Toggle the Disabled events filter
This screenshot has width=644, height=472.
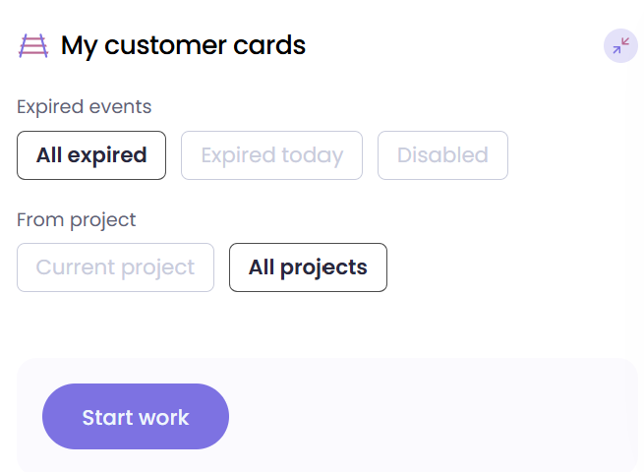pyautogui.click(x=442, y=155)
